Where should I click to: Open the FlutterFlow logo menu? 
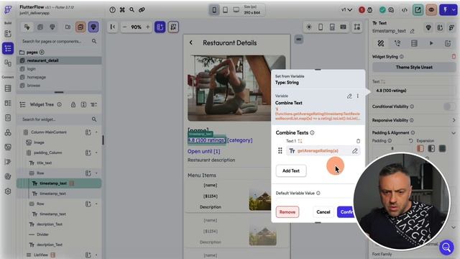(8, 9)
